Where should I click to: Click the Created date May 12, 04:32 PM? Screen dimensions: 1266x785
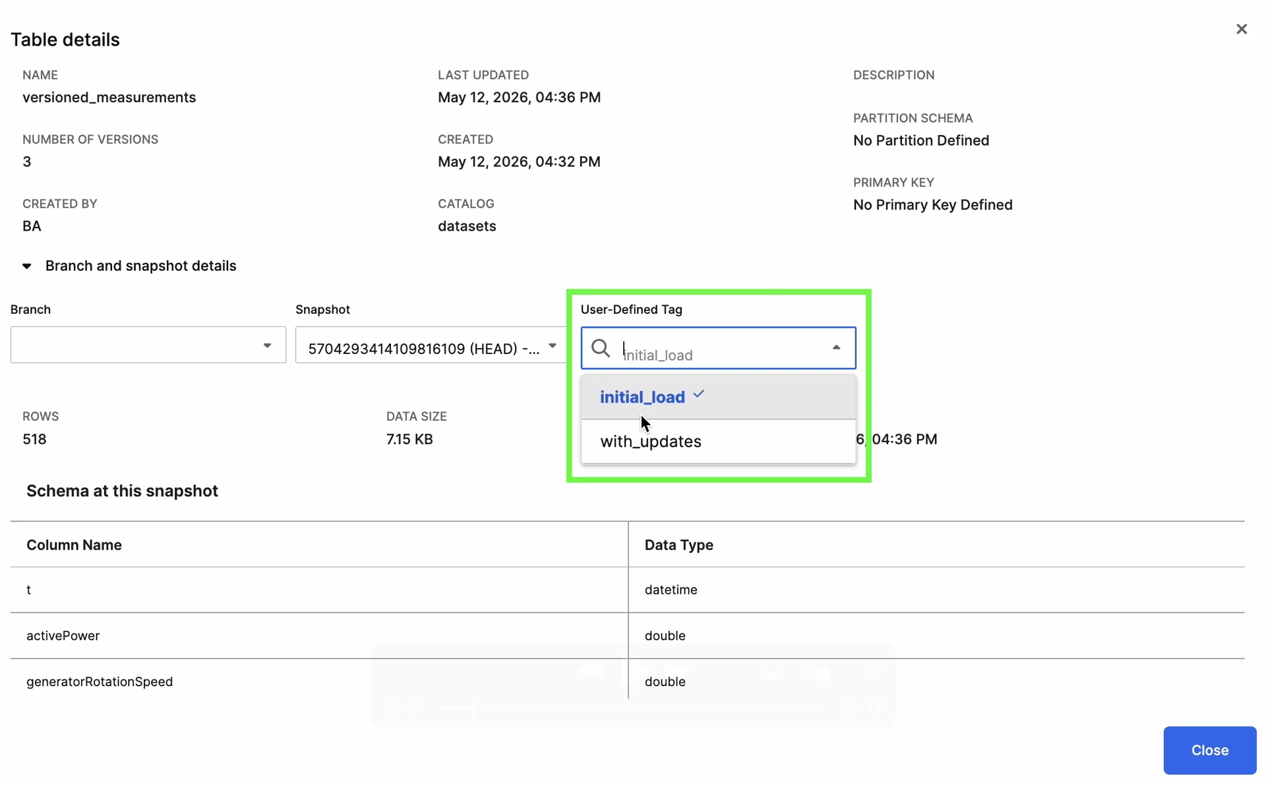click(519, 161)
